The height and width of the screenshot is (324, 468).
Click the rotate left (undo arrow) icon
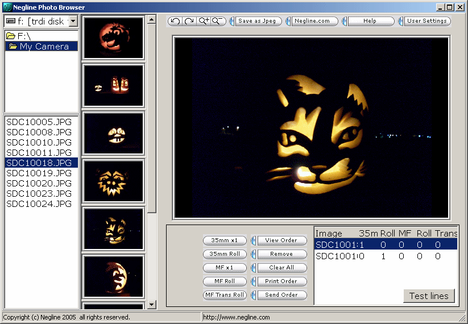click(x=175, y=21)
